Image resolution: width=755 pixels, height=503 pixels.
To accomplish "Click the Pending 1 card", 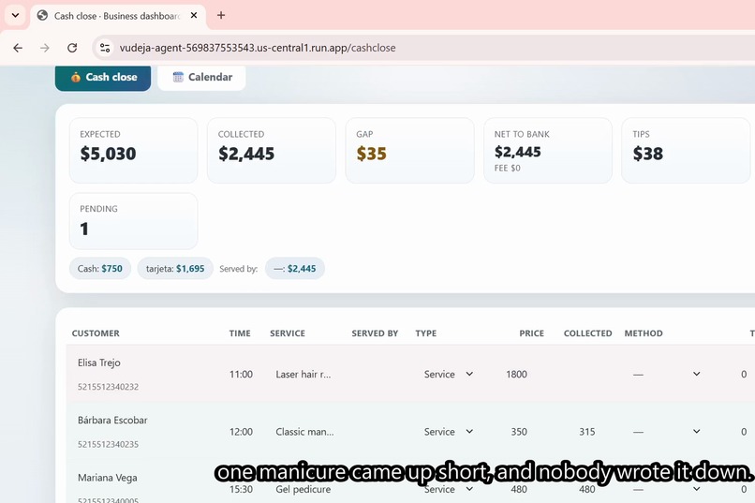I will pos(133,221).
